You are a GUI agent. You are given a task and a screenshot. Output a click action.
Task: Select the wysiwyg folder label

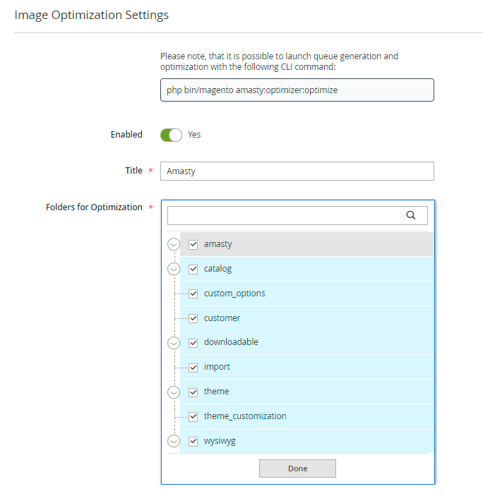coord(220,441)
